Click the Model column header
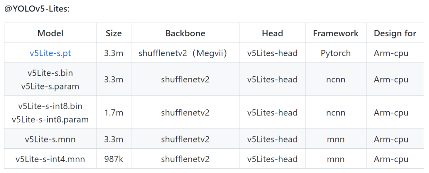Screen dimensions: 429x173 coord(50,33)
